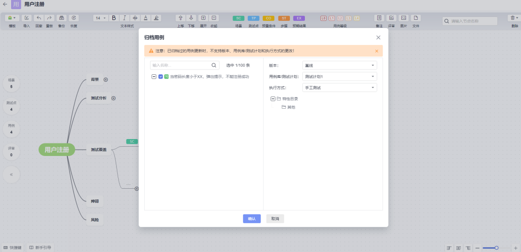The image size is (521, 252).
Task: Click the 上移 move up arrow
Action: pyautogui.click(x=180, y=18)
